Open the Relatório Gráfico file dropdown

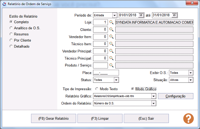tap(154, 96)
